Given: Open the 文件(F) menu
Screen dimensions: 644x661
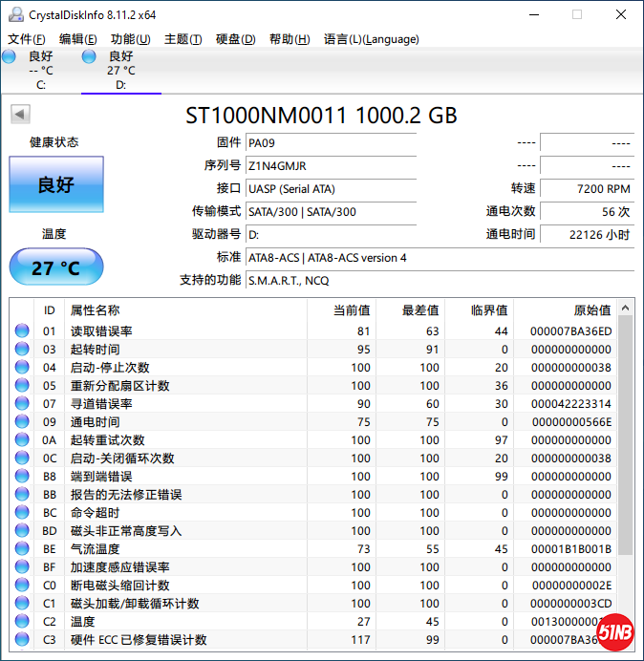Looking at the screenshot, I should (26, 39).
